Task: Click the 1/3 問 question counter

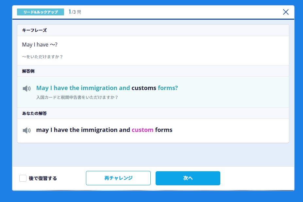Action: coord(75,12)
